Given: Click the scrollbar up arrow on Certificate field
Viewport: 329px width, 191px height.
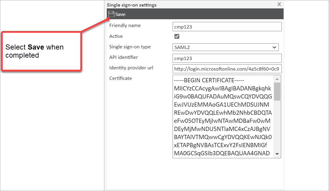Looking at the screenshot, I should tap(278, 79).
